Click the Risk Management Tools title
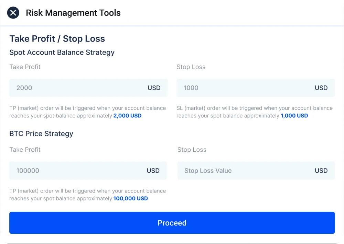The image size is (344, 244). point(73,13)
